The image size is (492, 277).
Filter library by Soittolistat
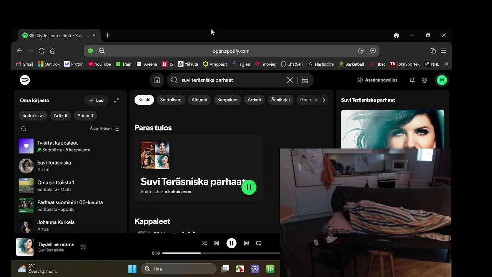click(x=33, y=115)
